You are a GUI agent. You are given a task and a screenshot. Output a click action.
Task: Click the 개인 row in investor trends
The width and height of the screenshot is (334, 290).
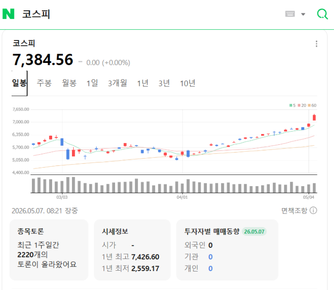click(x=199, y=268)
